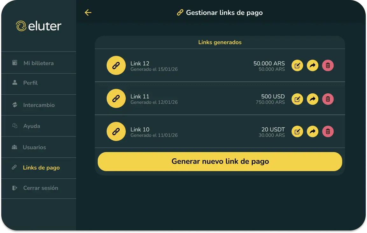Select the Usuarios group icon
This screenshot has width=367, height=233.
(x=14, y=147)
